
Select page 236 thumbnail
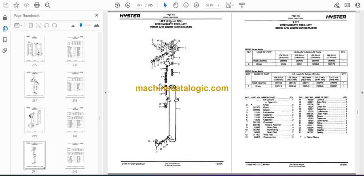pos(75,49)
